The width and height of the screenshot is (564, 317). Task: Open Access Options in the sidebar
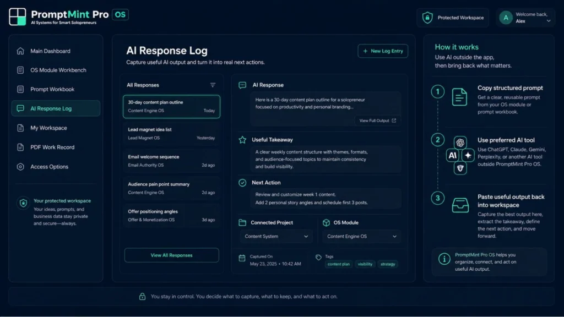56,166
